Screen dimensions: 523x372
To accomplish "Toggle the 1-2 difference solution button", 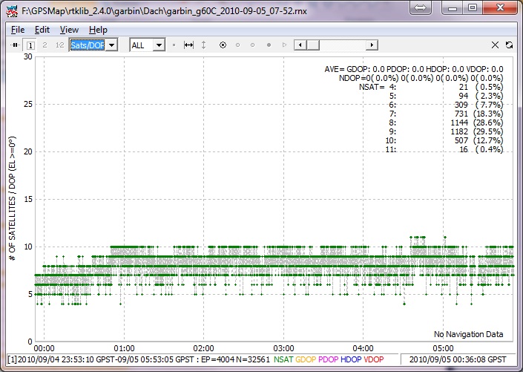I will coord(59,45).
